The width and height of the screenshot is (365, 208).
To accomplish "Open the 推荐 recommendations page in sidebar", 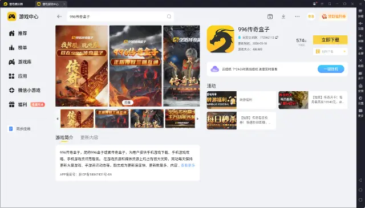I will [x=18, y=33].
